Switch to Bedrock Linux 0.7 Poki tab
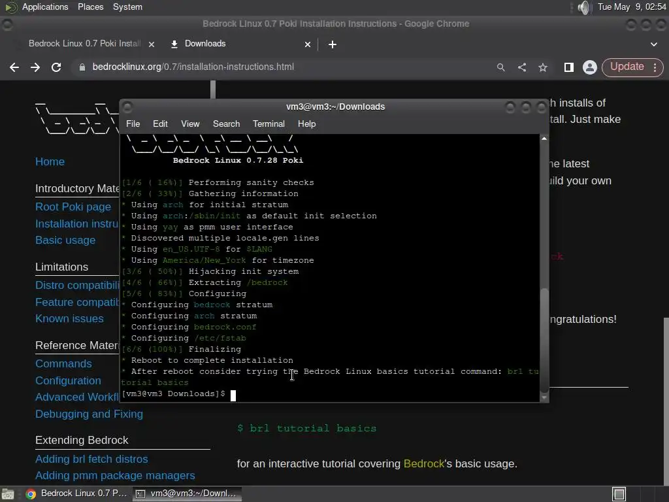Screen dimensions: 669x502 (x=84, y=44)
